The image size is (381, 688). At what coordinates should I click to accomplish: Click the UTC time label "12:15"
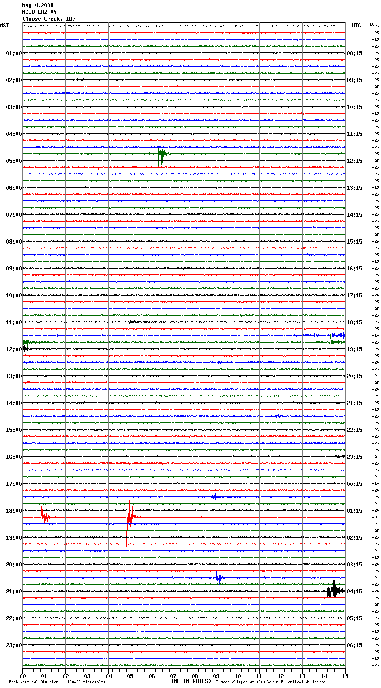[355, 161]
